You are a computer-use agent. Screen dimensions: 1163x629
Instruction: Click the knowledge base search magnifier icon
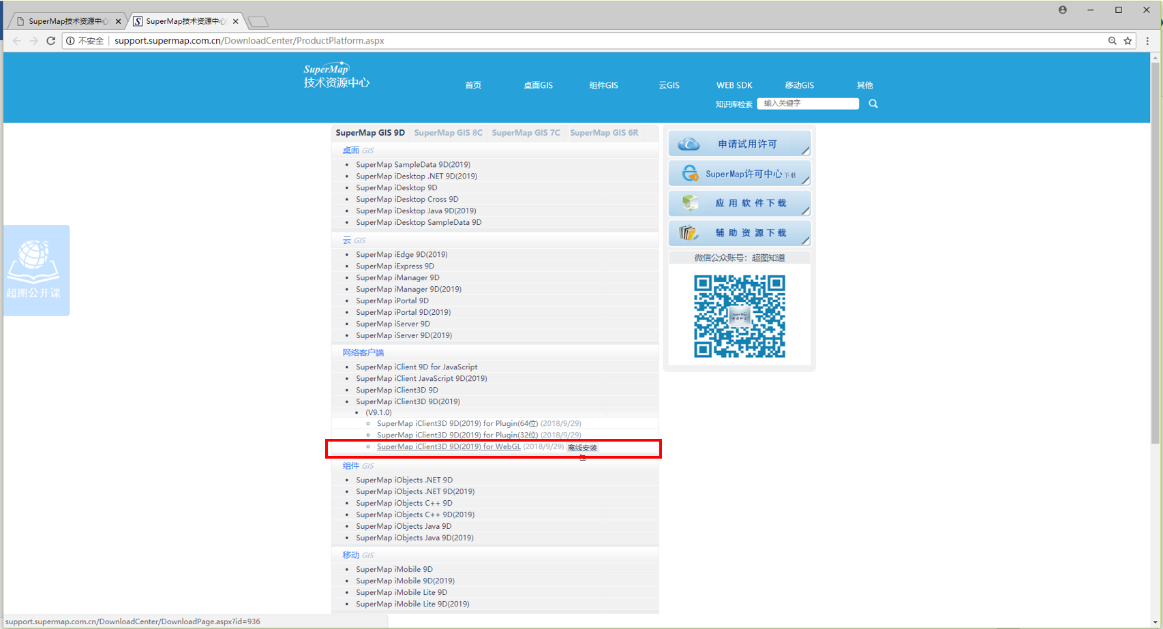tap(873, 104)
